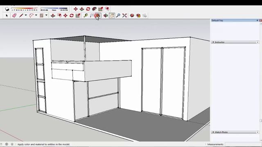Collapse the Instructor panel triangle
262x147 pixels.
(213, 42)
